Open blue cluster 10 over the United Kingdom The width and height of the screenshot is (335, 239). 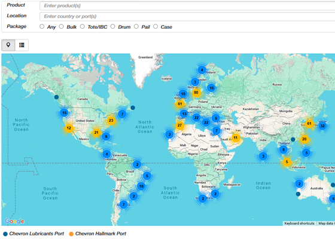point(183,94)
